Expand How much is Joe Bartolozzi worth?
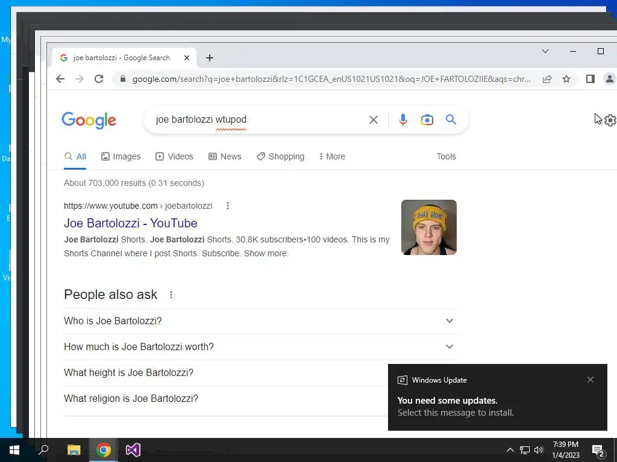Viewport: 617px width, 462px height. tap(259, 347)
